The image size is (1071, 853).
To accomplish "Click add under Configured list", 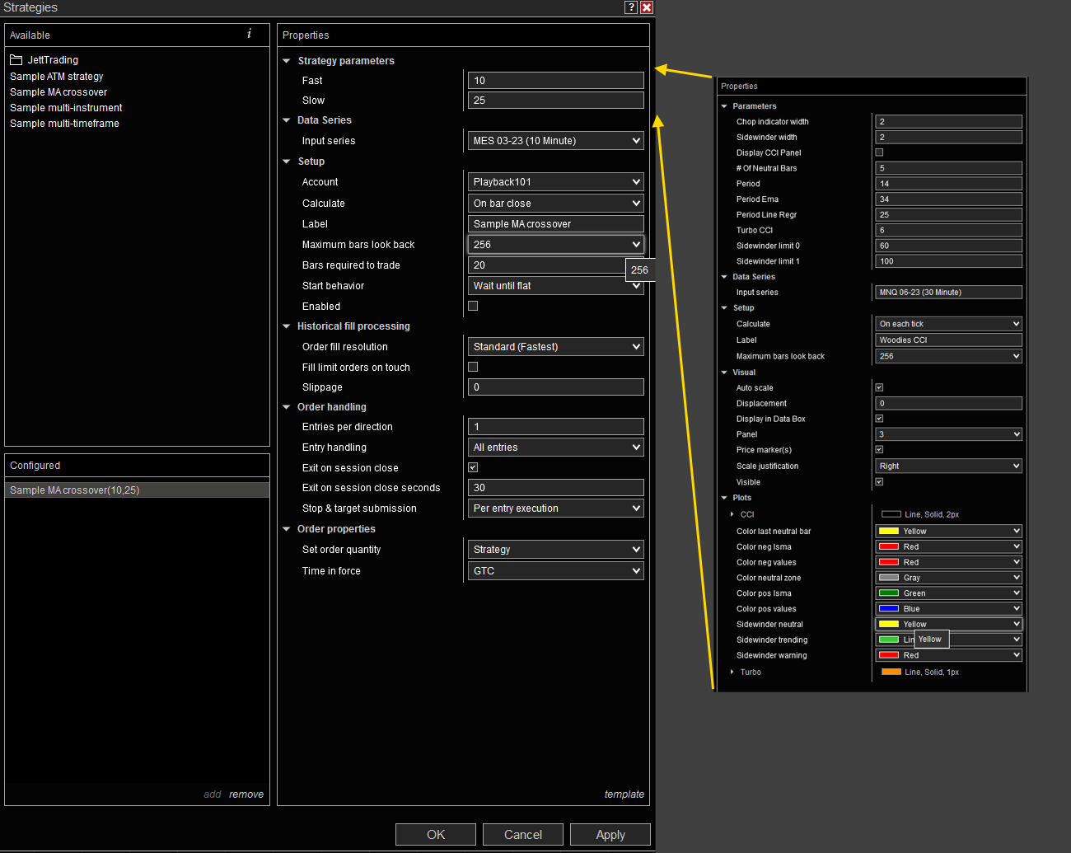I will [x=213, y=794].
